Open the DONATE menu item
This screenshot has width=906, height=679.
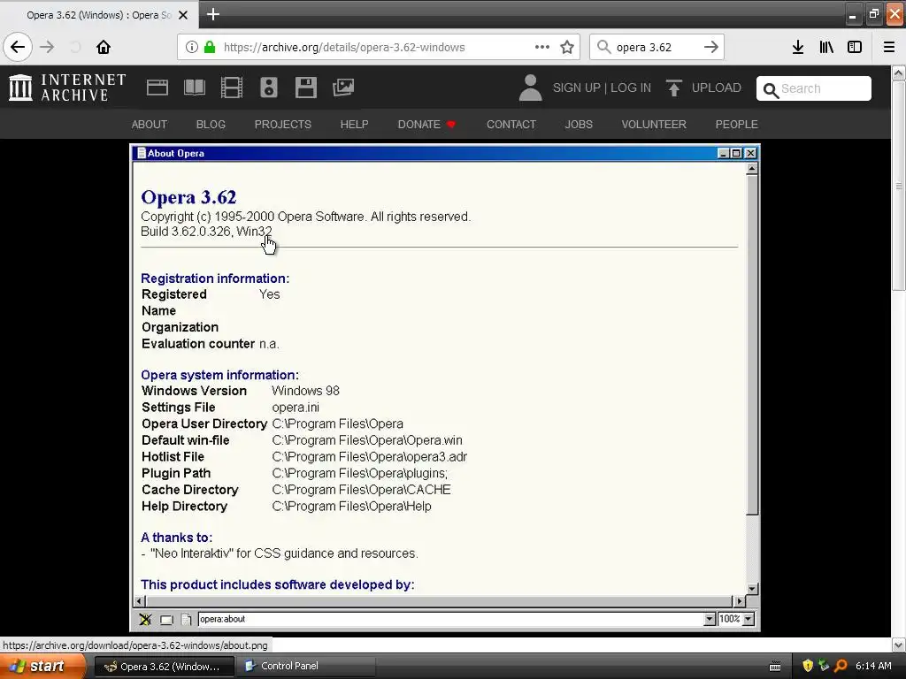pos(426,124)
